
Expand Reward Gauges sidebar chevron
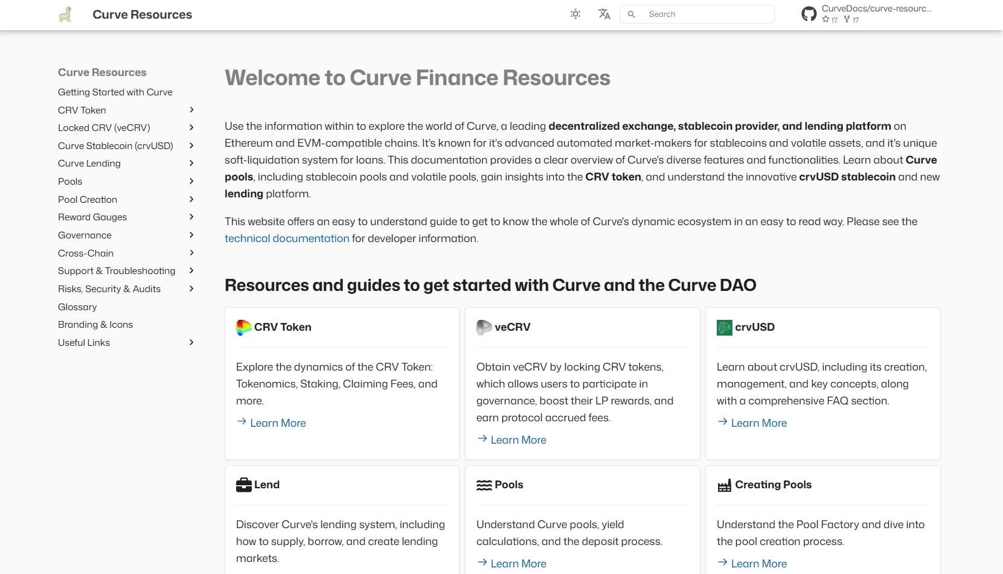tap(191, 217)
